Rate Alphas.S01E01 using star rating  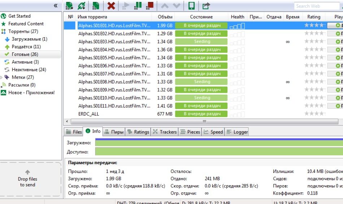pyautogui.click(x=314, y=25)
